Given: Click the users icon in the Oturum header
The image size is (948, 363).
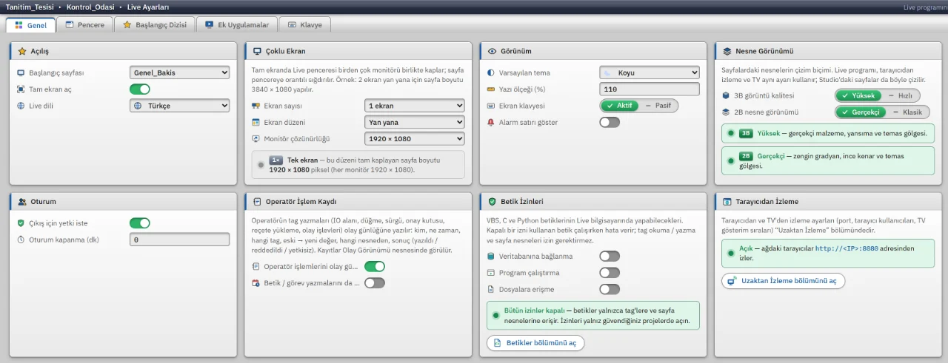Looking at the screenshot, I should click(x=22, y=201).
